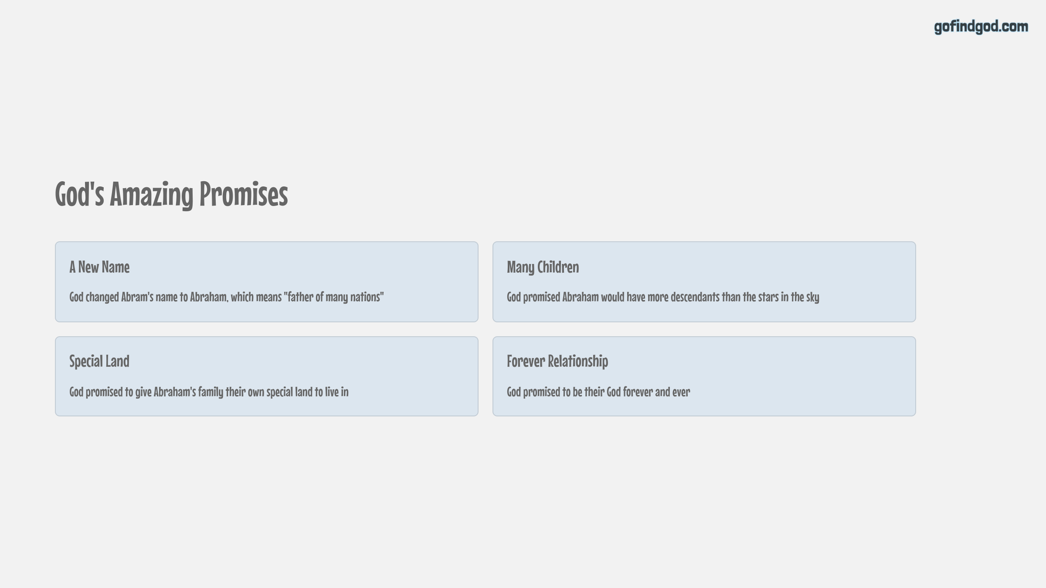The height and width of the screenshot is (588, 1046).
Task: Click the Many Children title
Action: pos(543,267)
